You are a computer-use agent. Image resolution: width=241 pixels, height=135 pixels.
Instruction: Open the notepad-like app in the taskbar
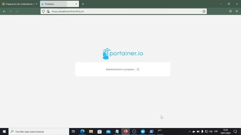pos(117,132)
